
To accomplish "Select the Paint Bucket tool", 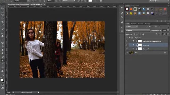I will [x=2, y=46].
